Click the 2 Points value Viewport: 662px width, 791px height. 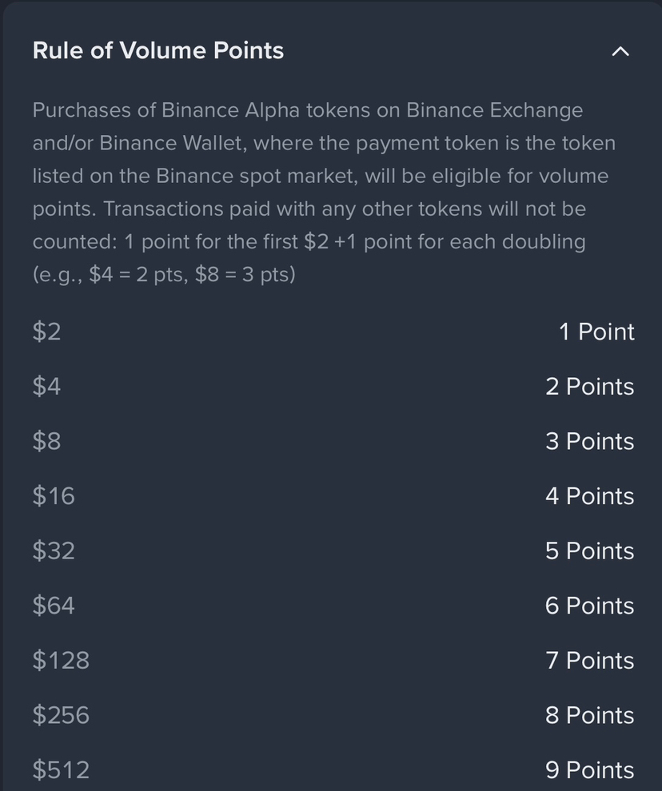[x=589, y=387]
